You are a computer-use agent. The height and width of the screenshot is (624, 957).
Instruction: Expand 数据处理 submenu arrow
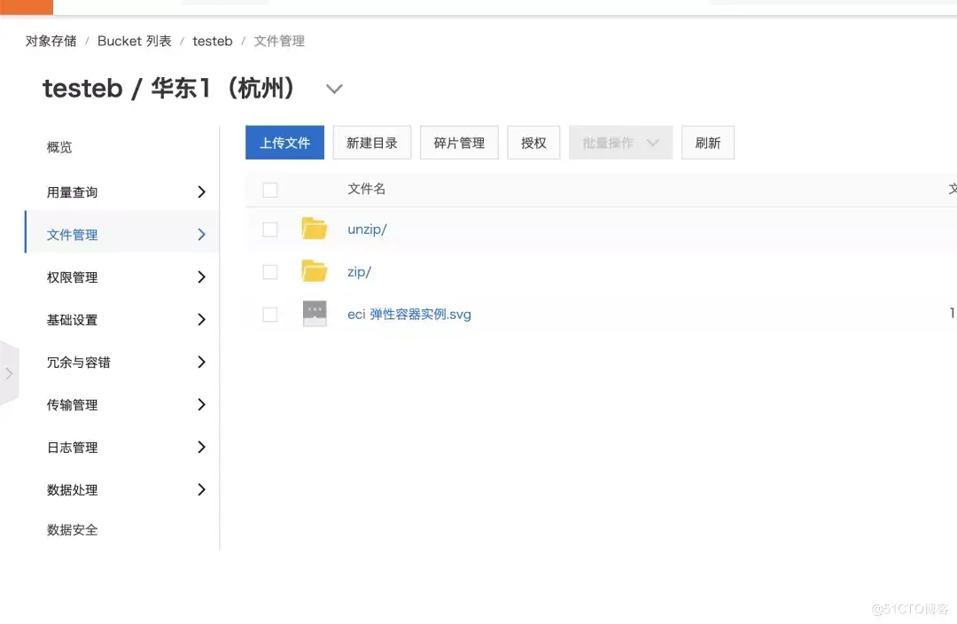click(x=201, y=489)
